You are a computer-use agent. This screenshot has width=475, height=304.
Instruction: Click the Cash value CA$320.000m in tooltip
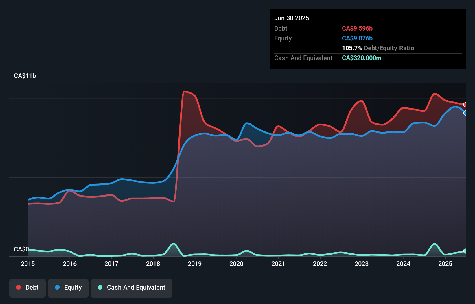pyautogui.click(x=362, y=58)
